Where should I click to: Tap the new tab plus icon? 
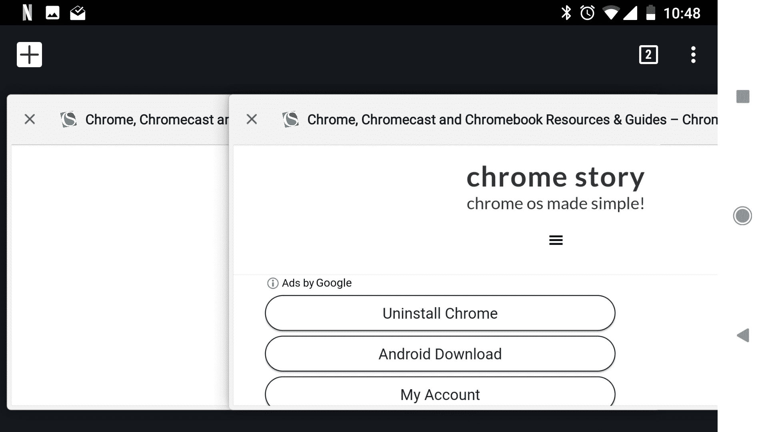point(29,54)
